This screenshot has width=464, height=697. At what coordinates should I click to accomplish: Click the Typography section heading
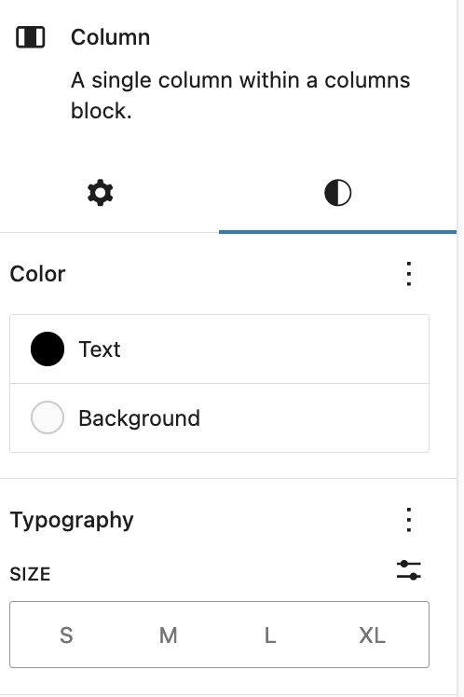coord(72,520)
